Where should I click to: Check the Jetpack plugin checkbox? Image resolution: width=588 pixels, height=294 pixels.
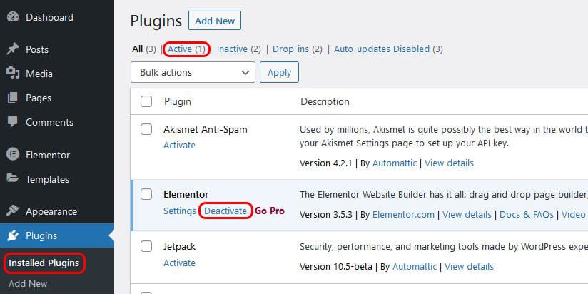[146, 246]
